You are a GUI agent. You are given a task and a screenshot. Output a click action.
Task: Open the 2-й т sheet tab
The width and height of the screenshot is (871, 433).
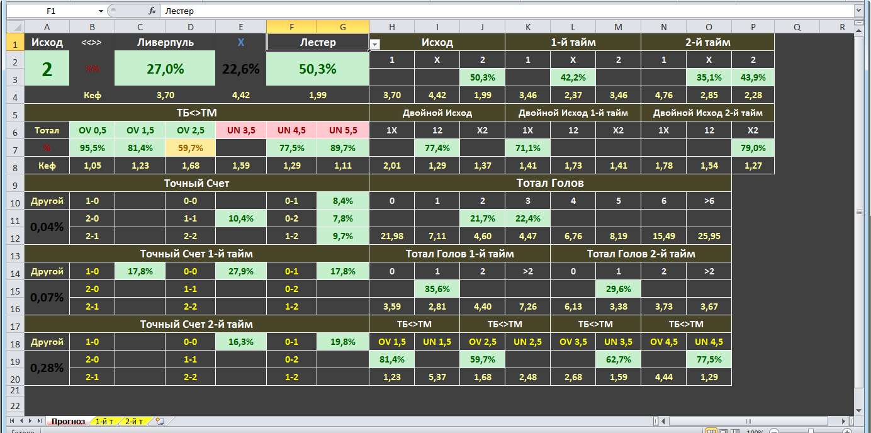coord(134,421)
